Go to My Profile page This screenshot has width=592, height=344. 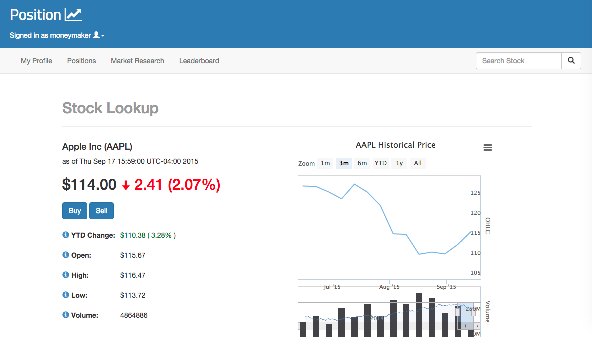36,61
